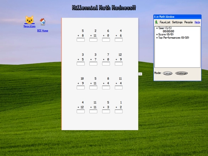This screenshot has height=156, width=208.
Task: Open the Neocities cat icon
Action: (x=29, y=20)
